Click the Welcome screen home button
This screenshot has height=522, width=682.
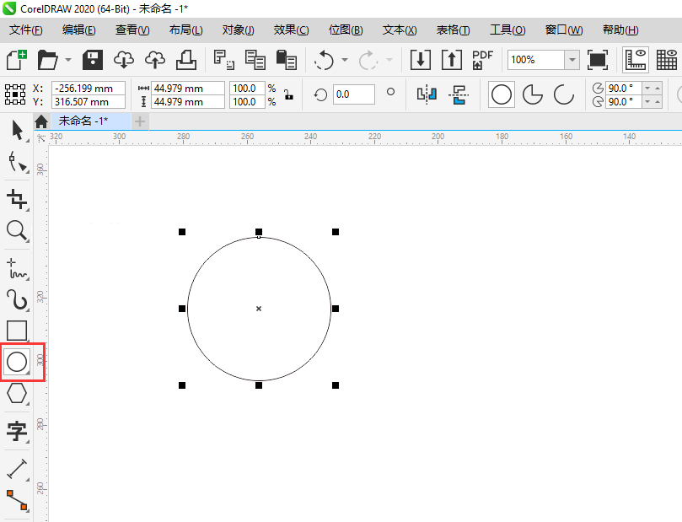(x=40, y=121)
